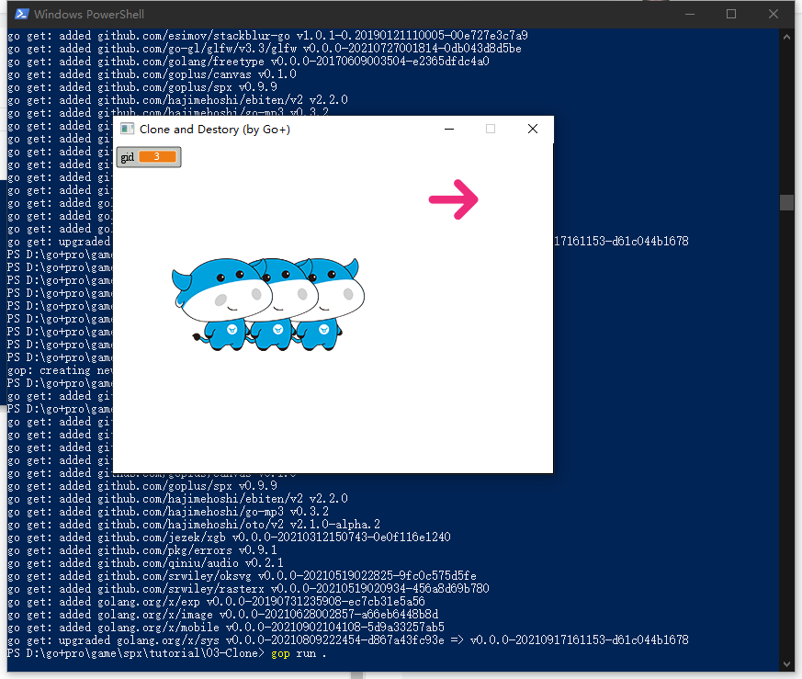Click the 'github.com/srwiley/oksvg' line

click(242, 576)
